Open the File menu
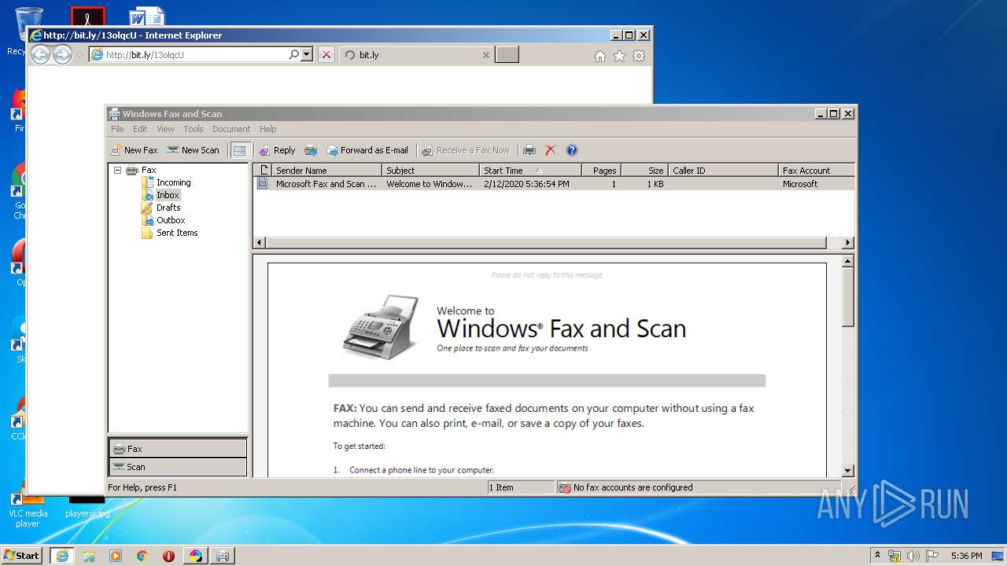The image size is (1007, 566). (x=117, y=129)
